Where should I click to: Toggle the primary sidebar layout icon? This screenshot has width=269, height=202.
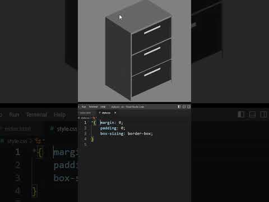coord(179,107)
